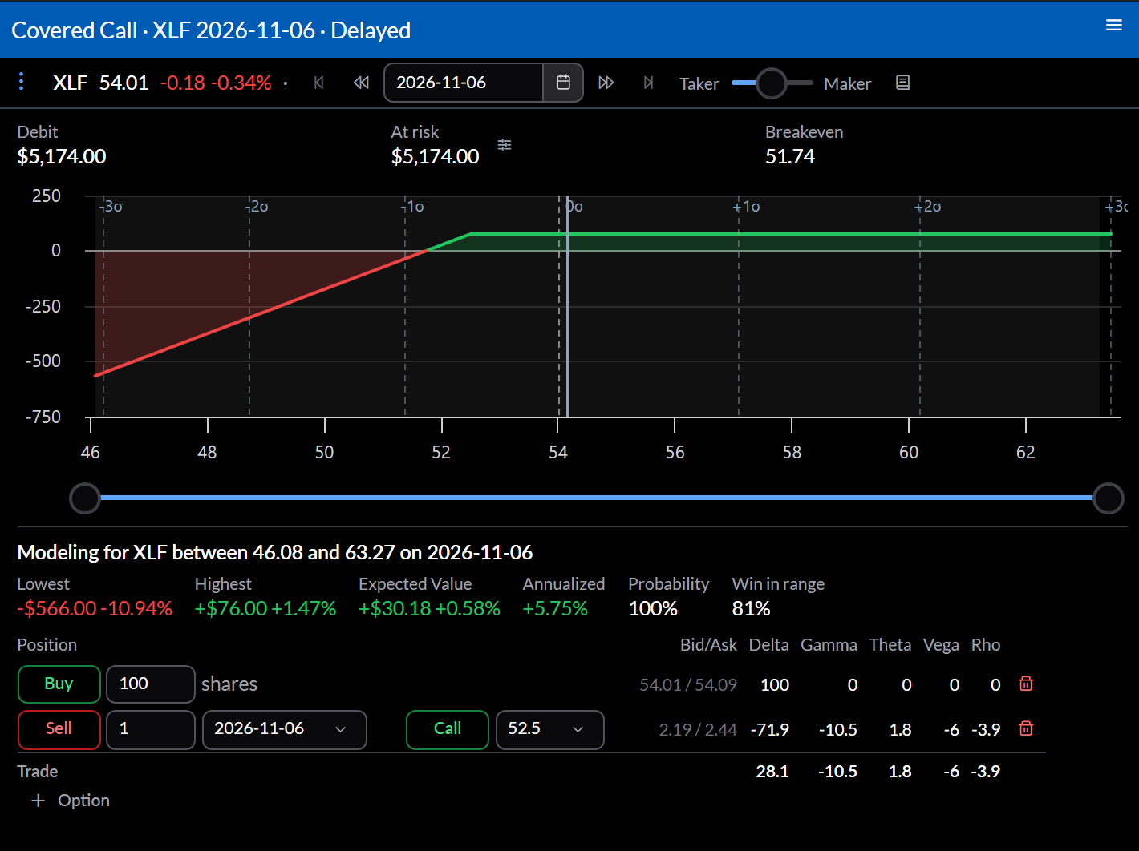Adjust the Taker Maker slider knob

coord(772,83)
